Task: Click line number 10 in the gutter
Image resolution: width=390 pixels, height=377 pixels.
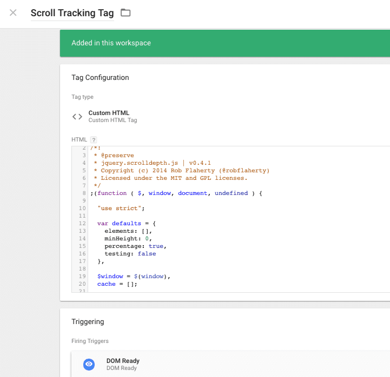Action: (x=82, y=208)
